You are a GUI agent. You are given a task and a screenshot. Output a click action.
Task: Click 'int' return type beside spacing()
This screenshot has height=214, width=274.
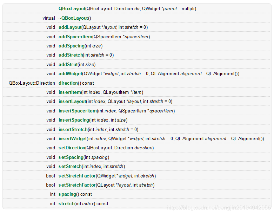(x=53, y=194)
